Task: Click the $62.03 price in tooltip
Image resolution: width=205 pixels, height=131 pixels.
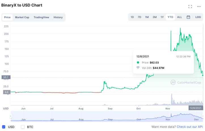Action: pyautogui.click(x=154, y=63)
